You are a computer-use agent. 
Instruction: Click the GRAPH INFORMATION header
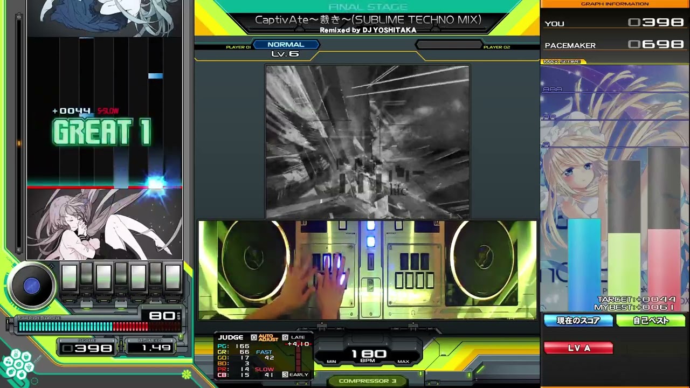615,4
